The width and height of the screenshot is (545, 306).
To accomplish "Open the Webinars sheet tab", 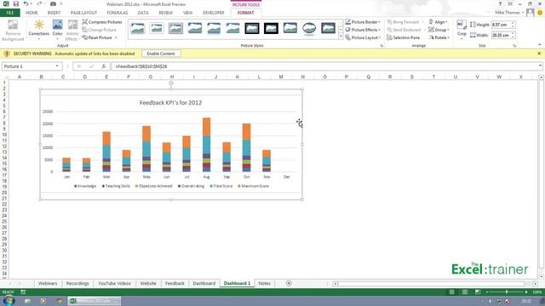I will (x=48, y=283).
